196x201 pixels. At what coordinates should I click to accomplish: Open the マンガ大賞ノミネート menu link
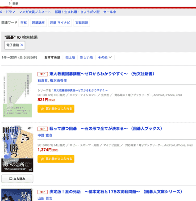[35, 12]
